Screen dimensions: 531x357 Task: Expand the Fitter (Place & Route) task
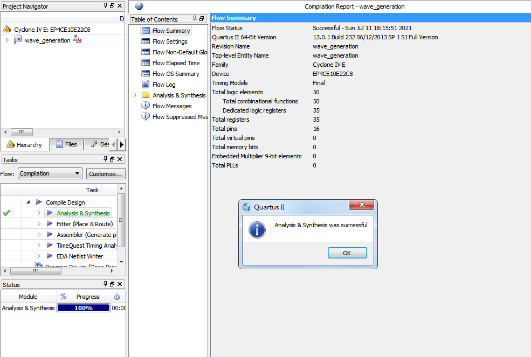(x=39, y=223)
